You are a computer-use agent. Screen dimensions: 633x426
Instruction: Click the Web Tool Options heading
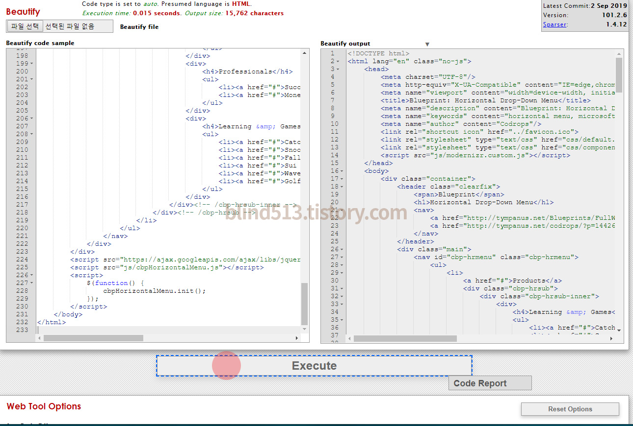coord(44,406)
